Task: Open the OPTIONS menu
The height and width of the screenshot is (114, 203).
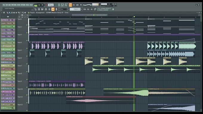Action: pyautogui.click(x=23, y=5)
